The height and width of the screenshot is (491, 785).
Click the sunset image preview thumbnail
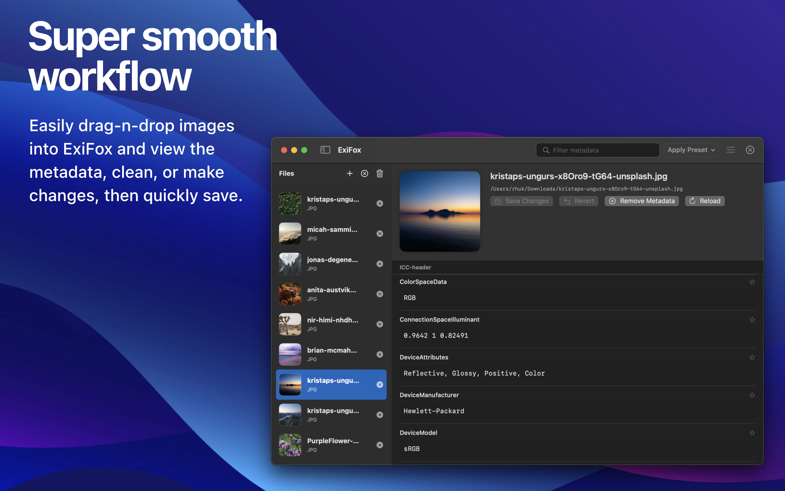coord(440,211)
